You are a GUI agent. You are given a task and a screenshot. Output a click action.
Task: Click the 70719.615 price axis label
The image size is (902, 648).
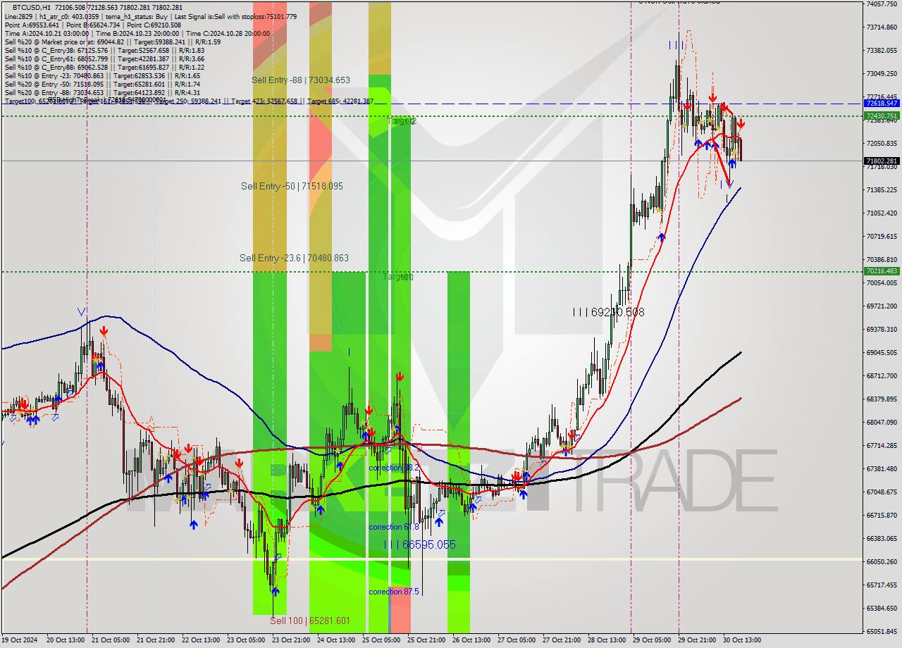pos(882,237)
